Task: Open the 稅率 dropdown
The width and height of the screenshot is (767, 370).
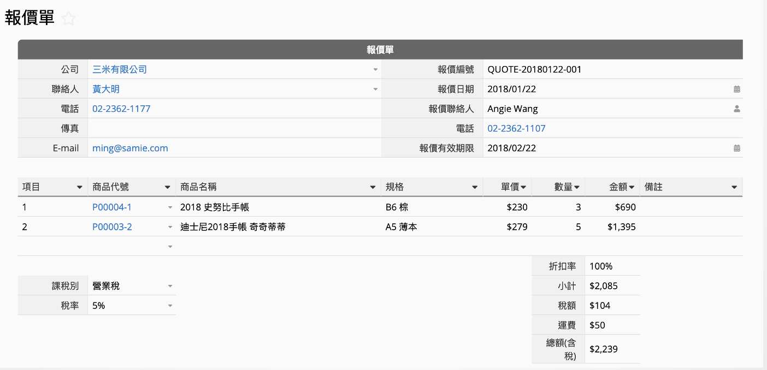Action: [170, 306]
